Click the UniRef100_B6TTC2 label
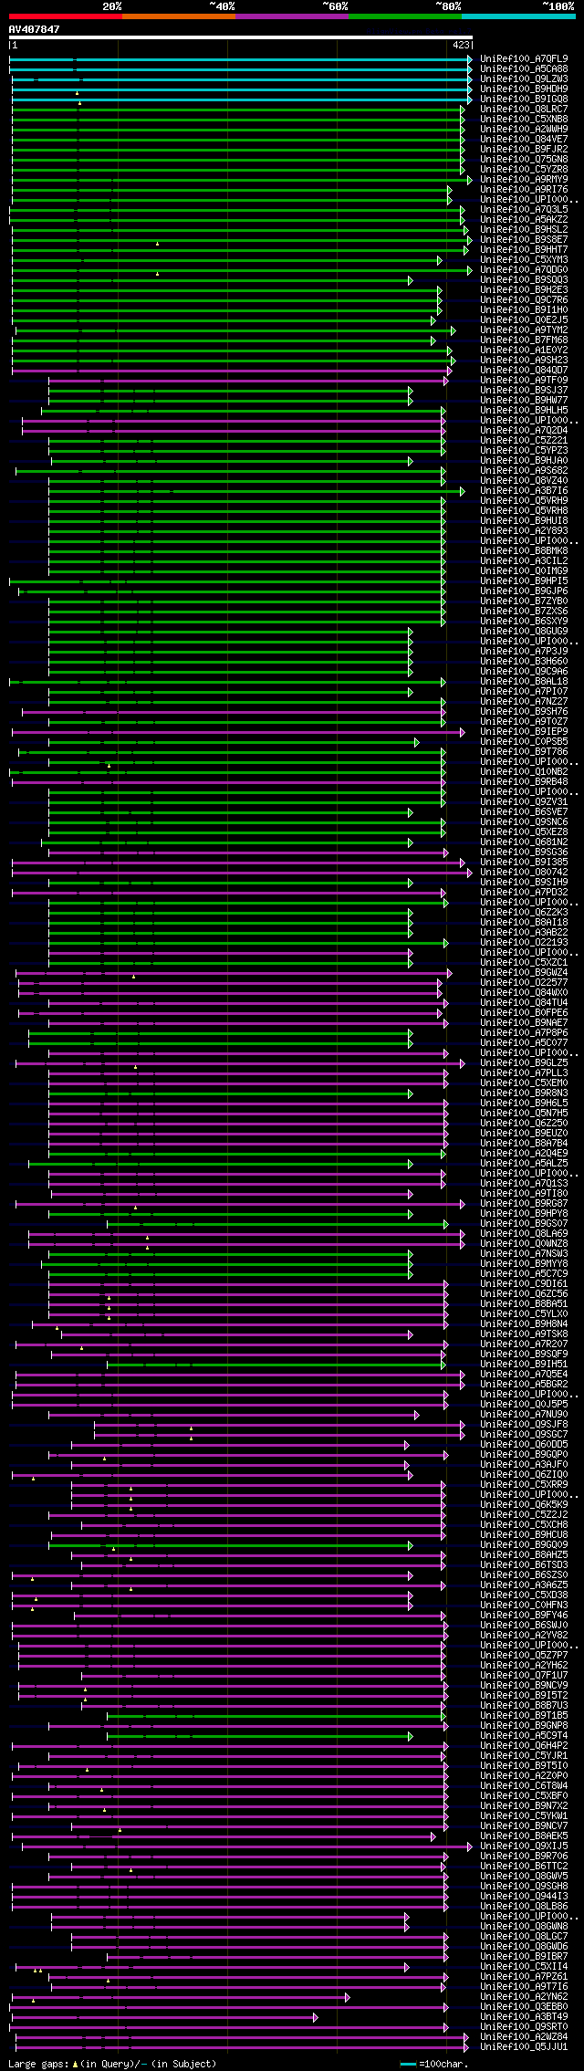The width and height of the screenshot is (584, 2071). coord(524,1866)
